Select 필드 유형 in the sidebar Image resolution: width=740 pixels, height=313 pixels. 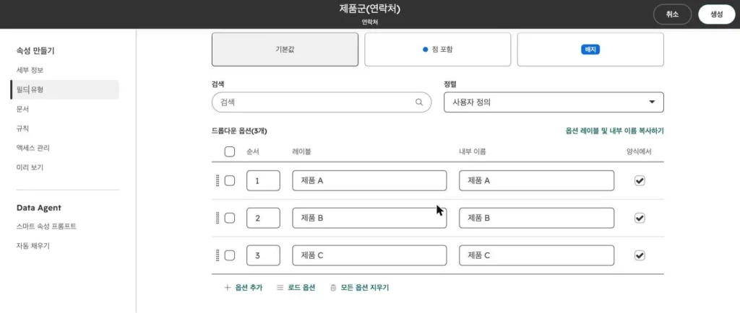(64, 89)
